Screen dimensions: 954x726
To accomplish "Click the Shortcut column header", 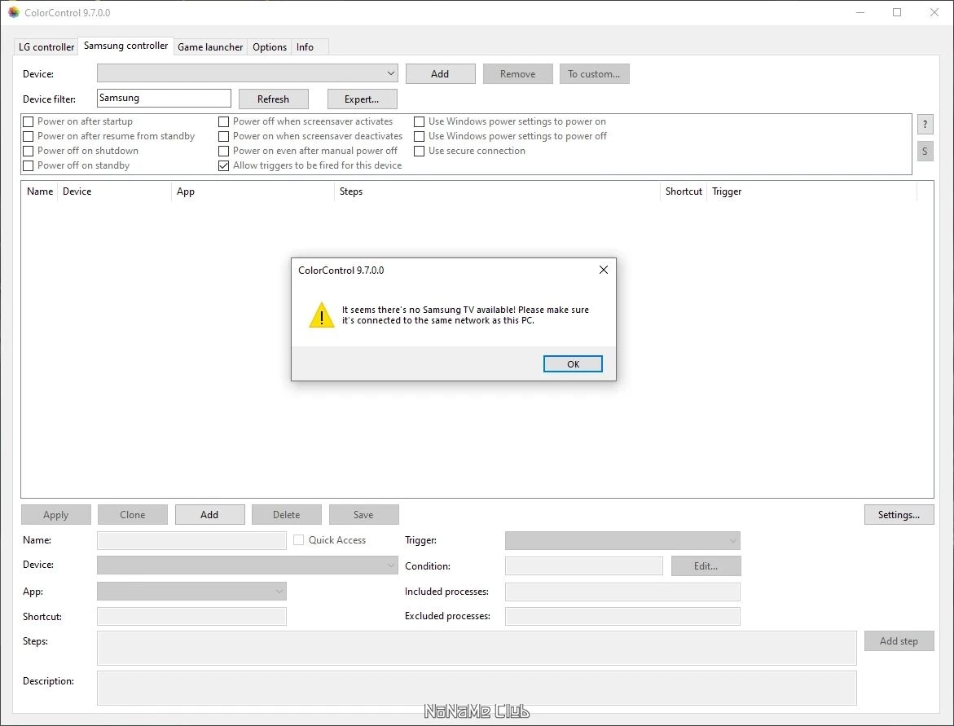I will (684, 191).
